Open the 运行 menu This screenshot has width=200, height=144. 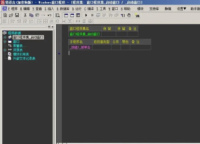tap(77, 9)
